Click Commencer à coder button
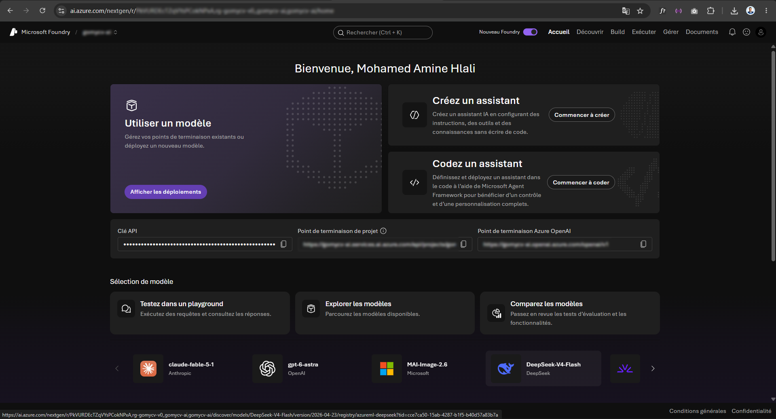 pos(581,182)
